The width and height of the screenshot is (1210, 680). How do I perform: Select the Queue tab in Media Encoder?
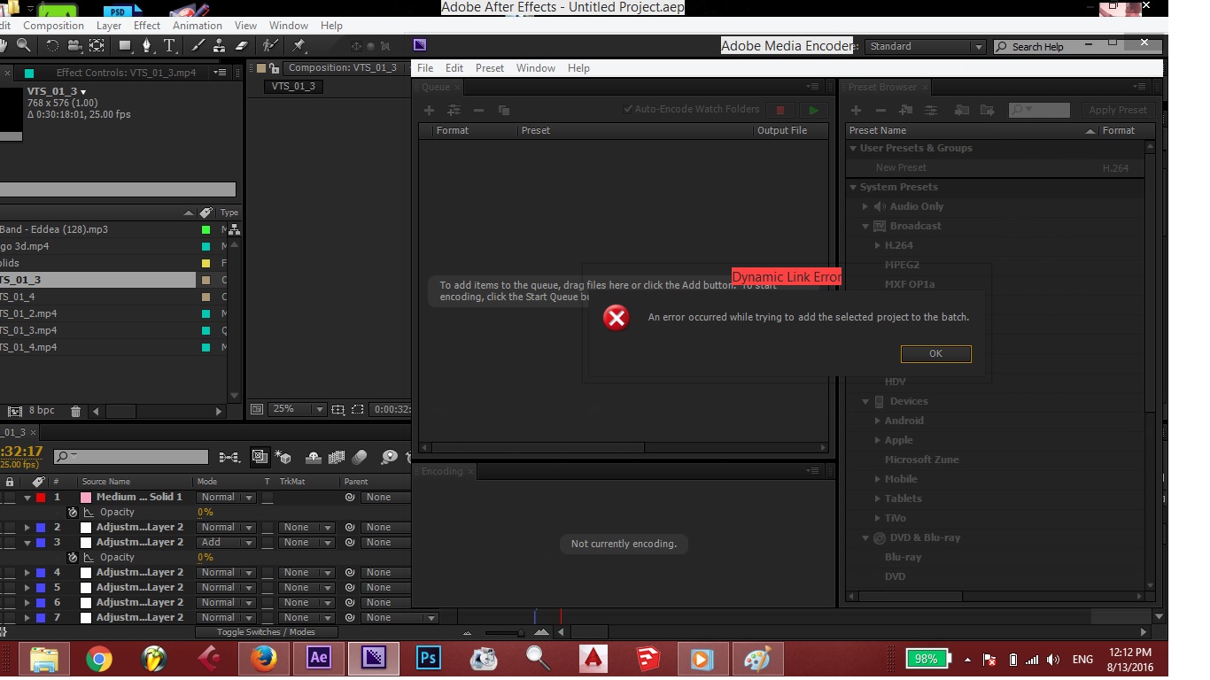[x=436, y=87]
